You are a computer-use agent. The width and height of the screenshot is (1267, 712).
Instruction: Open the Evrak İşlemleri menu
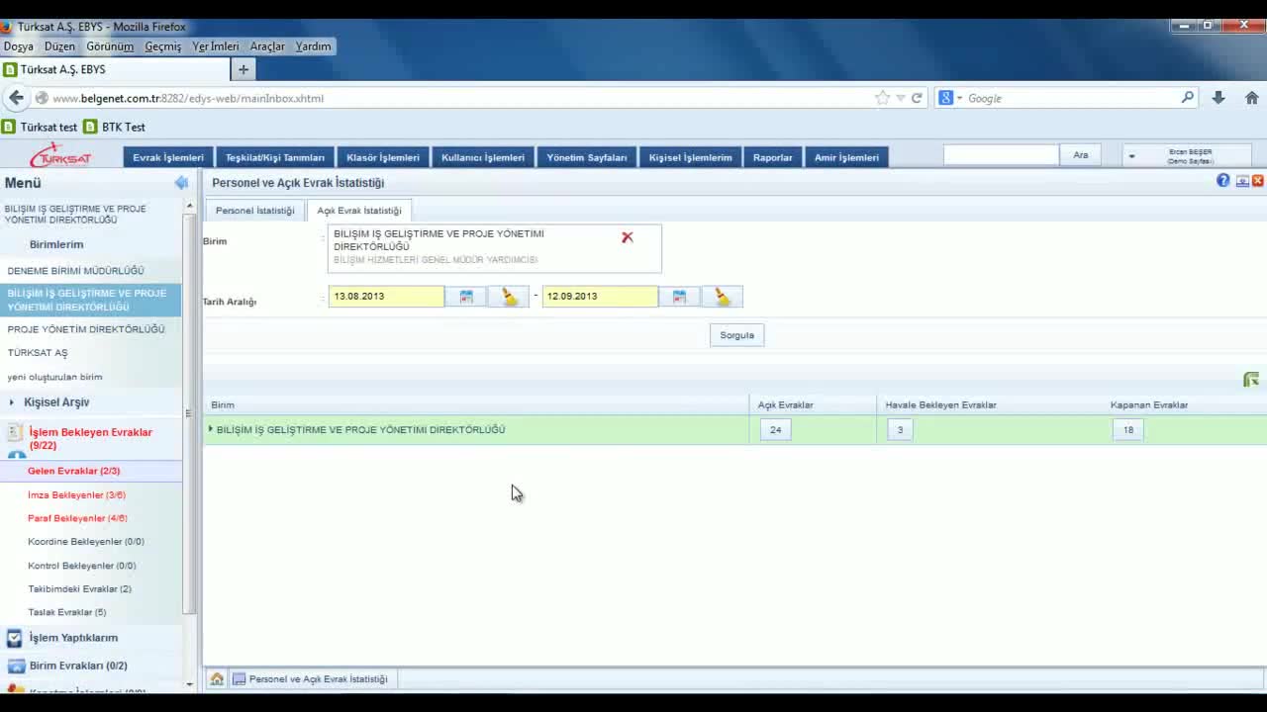point(168,157)
